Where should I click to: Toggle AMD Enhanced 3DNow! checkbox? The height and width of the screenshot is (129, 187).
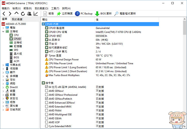(46, 103)
